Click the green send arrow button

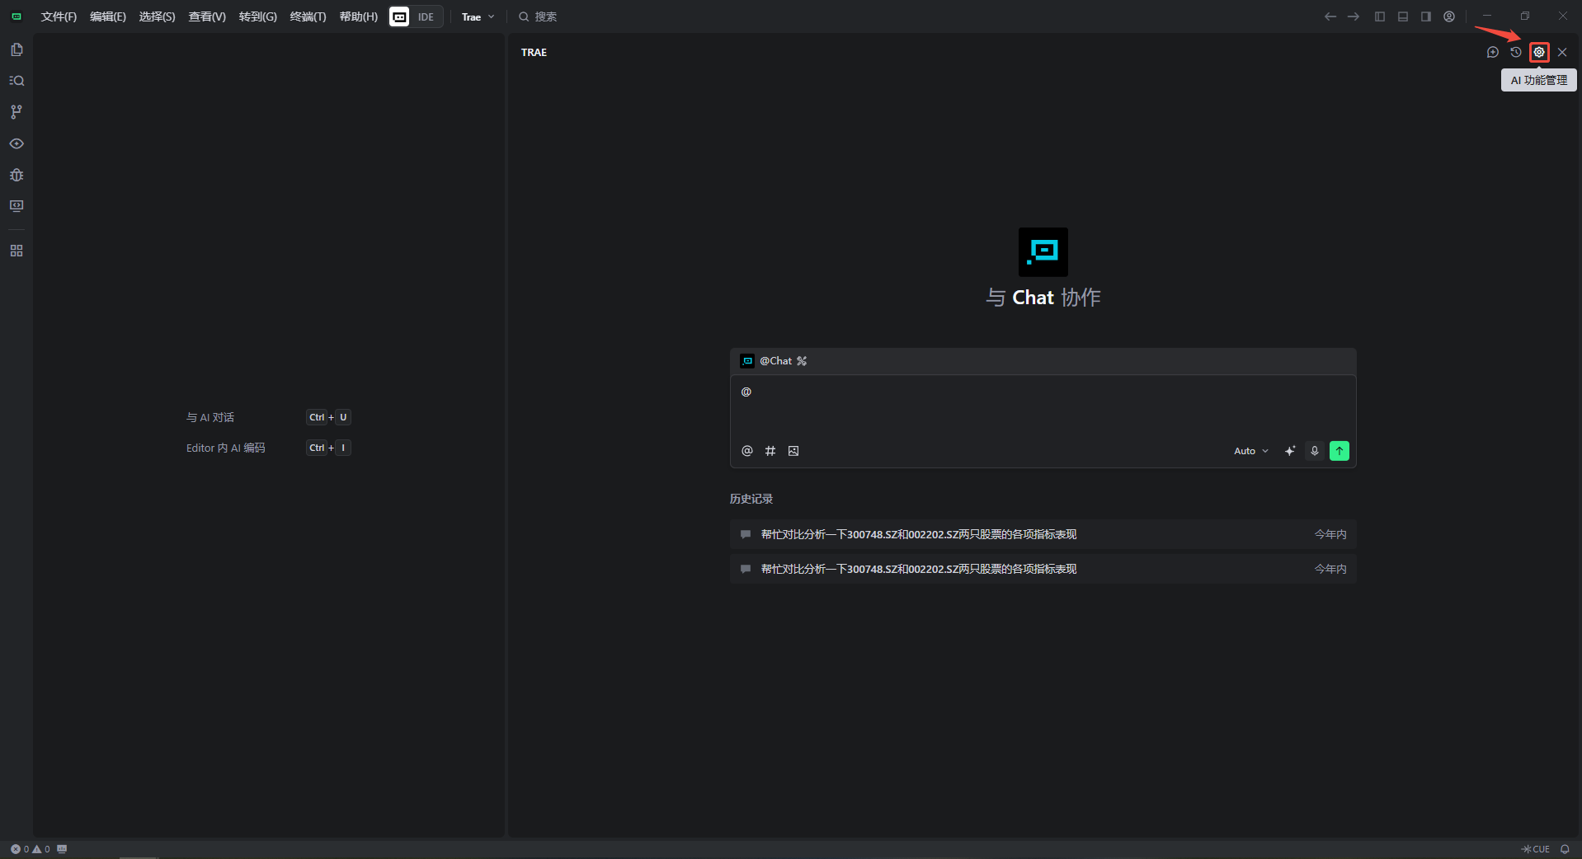[1340, 451]
